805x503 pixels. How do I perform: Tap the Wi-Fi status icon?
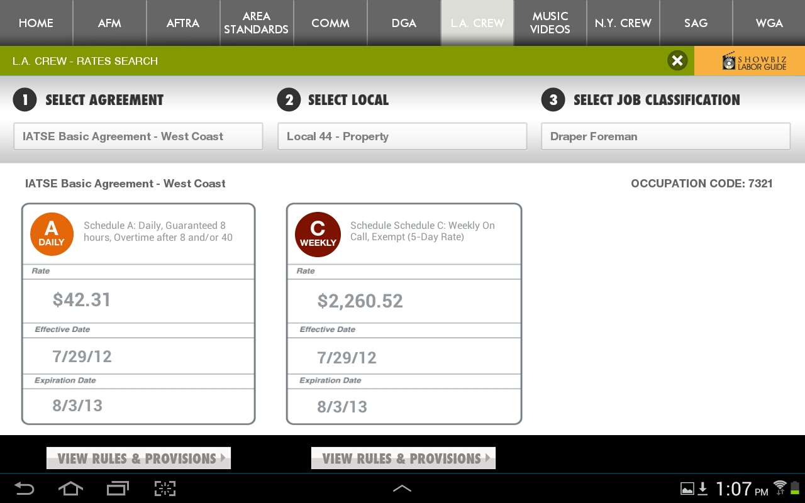pos(780,487)
